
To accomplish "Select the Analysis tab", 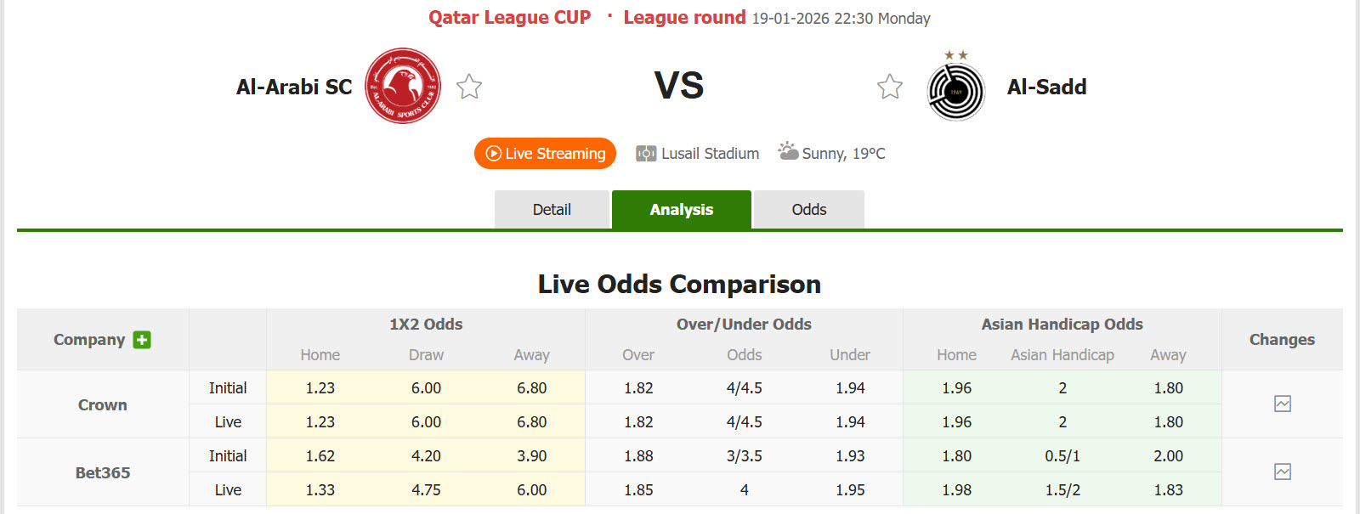I will [x=682, y=209].
